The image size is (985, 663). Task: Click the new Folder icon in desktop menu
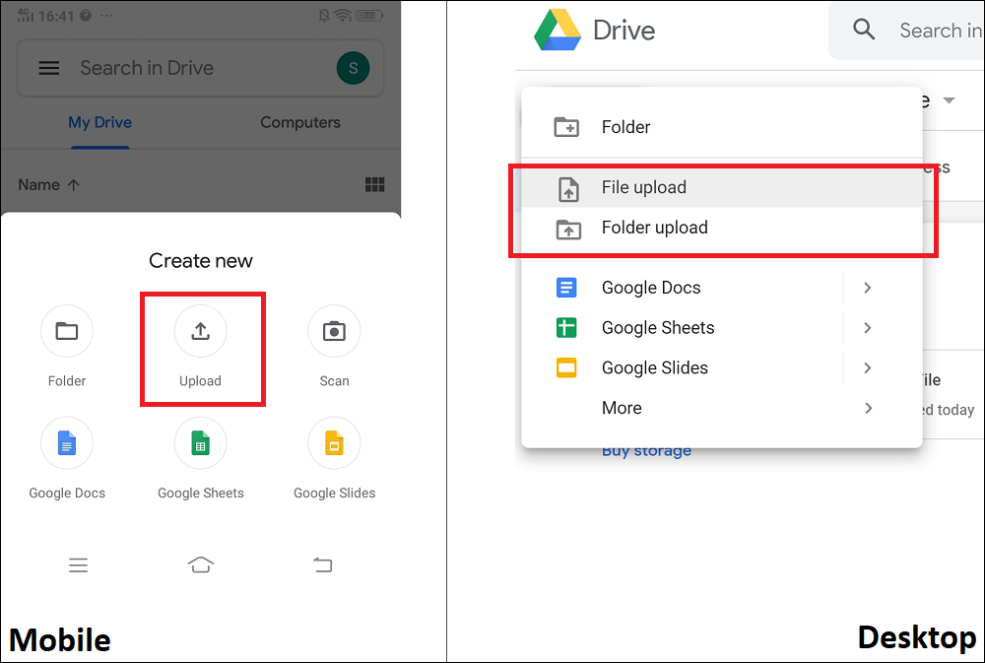pyautogui.click(x=566, y=127)
